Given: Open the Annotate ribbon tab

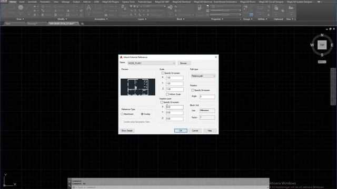Looking at the screenshot, I should point(33,2).
